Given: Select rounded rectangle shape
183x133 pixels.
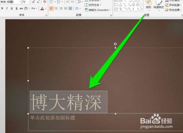Looking at the screenshot, I should tap(116, 5).
